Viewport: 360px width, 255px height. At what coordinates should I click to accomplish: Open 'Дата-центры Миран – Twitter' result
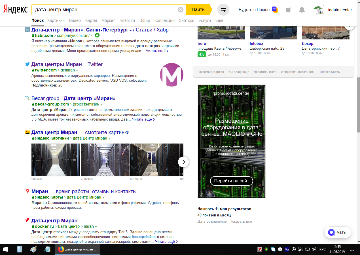[x=67, y=64]
